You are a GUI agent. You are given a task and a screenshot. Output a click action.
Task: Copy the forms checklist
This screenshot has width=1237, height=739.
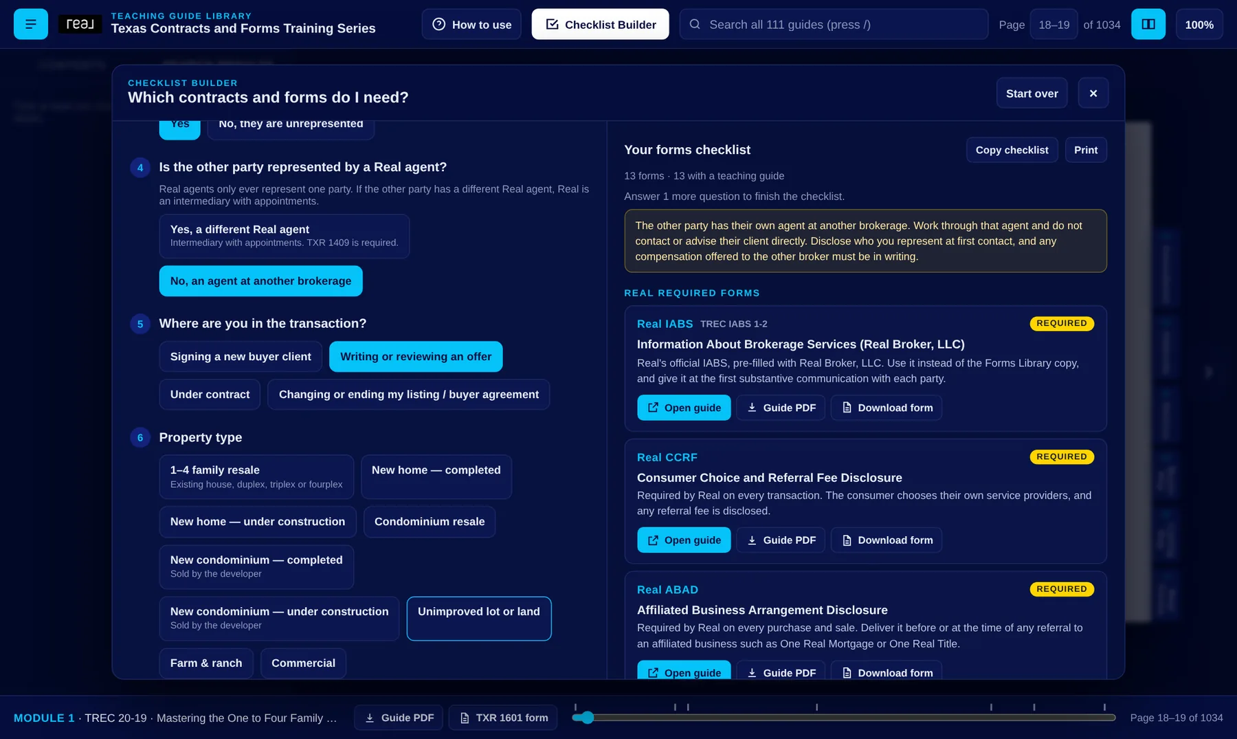coord(1012,150)
